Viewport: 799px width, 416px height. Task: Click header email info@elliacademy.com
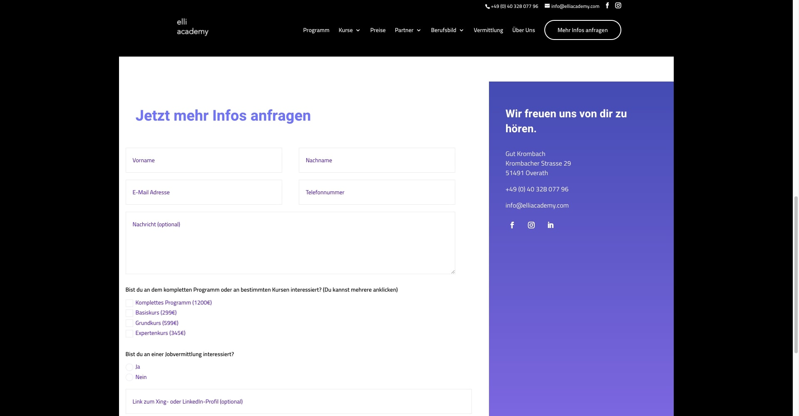575,6
